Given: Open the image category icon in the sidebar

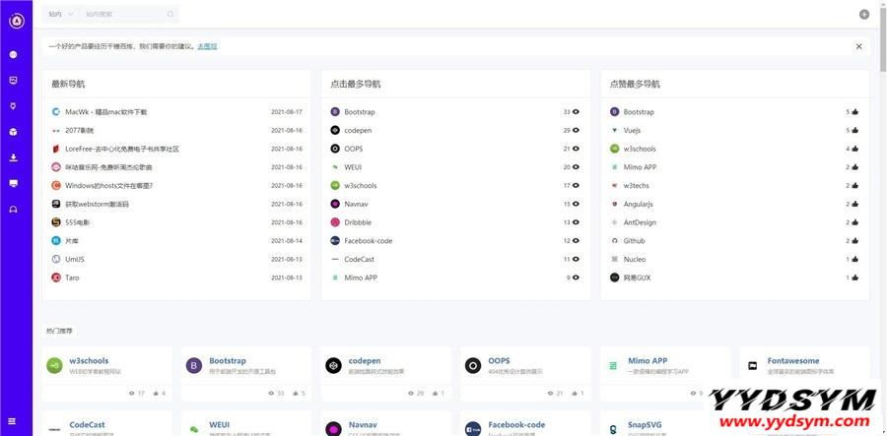Looking at the screenshot, I should [14, 80].
